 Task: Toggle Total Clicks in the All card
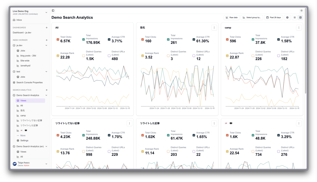58,40
